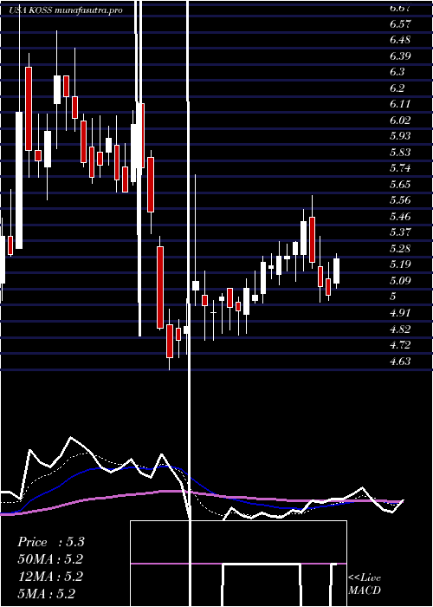
Task: Select the 4.72 price axis label
Action: (x=400, y=345)
